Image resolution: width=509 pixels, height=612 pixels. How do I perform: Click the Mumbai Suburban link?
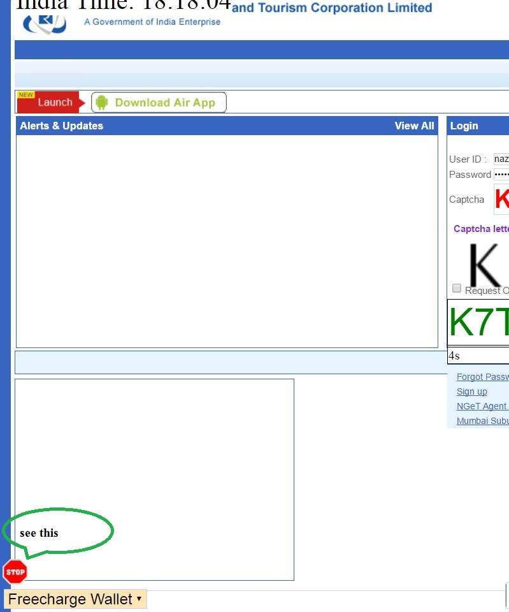[482, 421]
